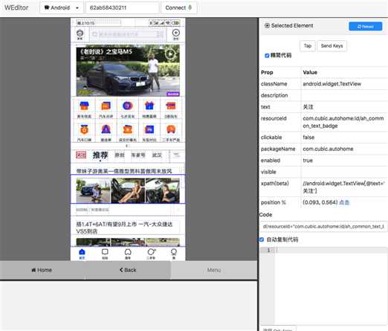Click the resourceId value cell
388x331 pixels.
(344, 122)
